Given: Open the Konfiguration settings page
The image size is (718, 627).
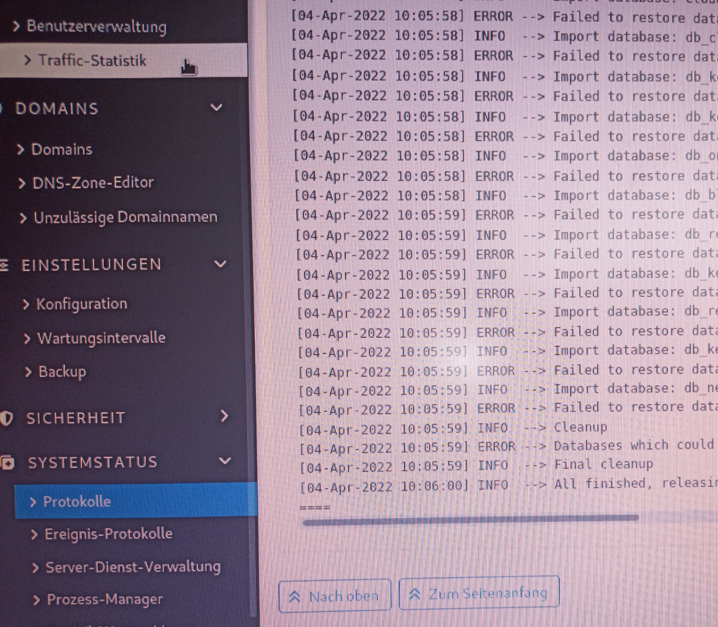Looking at the screenshot, I should point(81,304).
